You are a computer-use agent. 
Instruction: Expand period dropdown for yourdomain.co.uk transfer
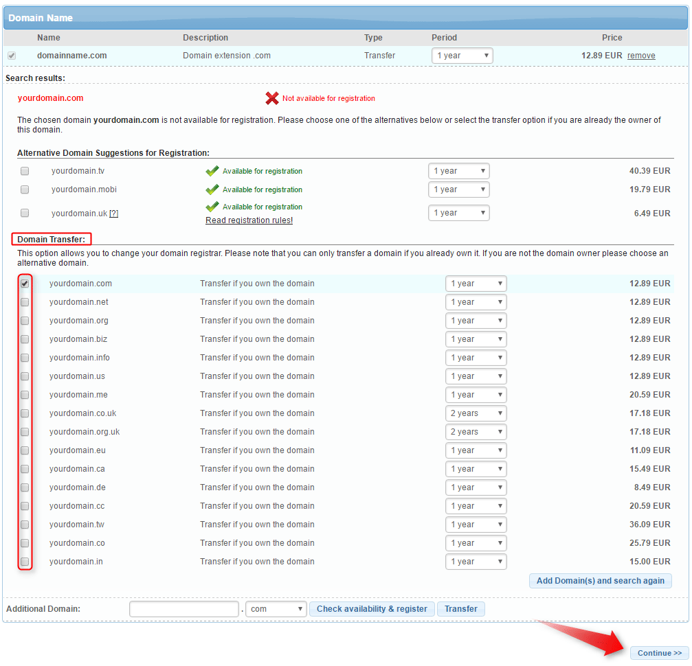click(476, 413)
